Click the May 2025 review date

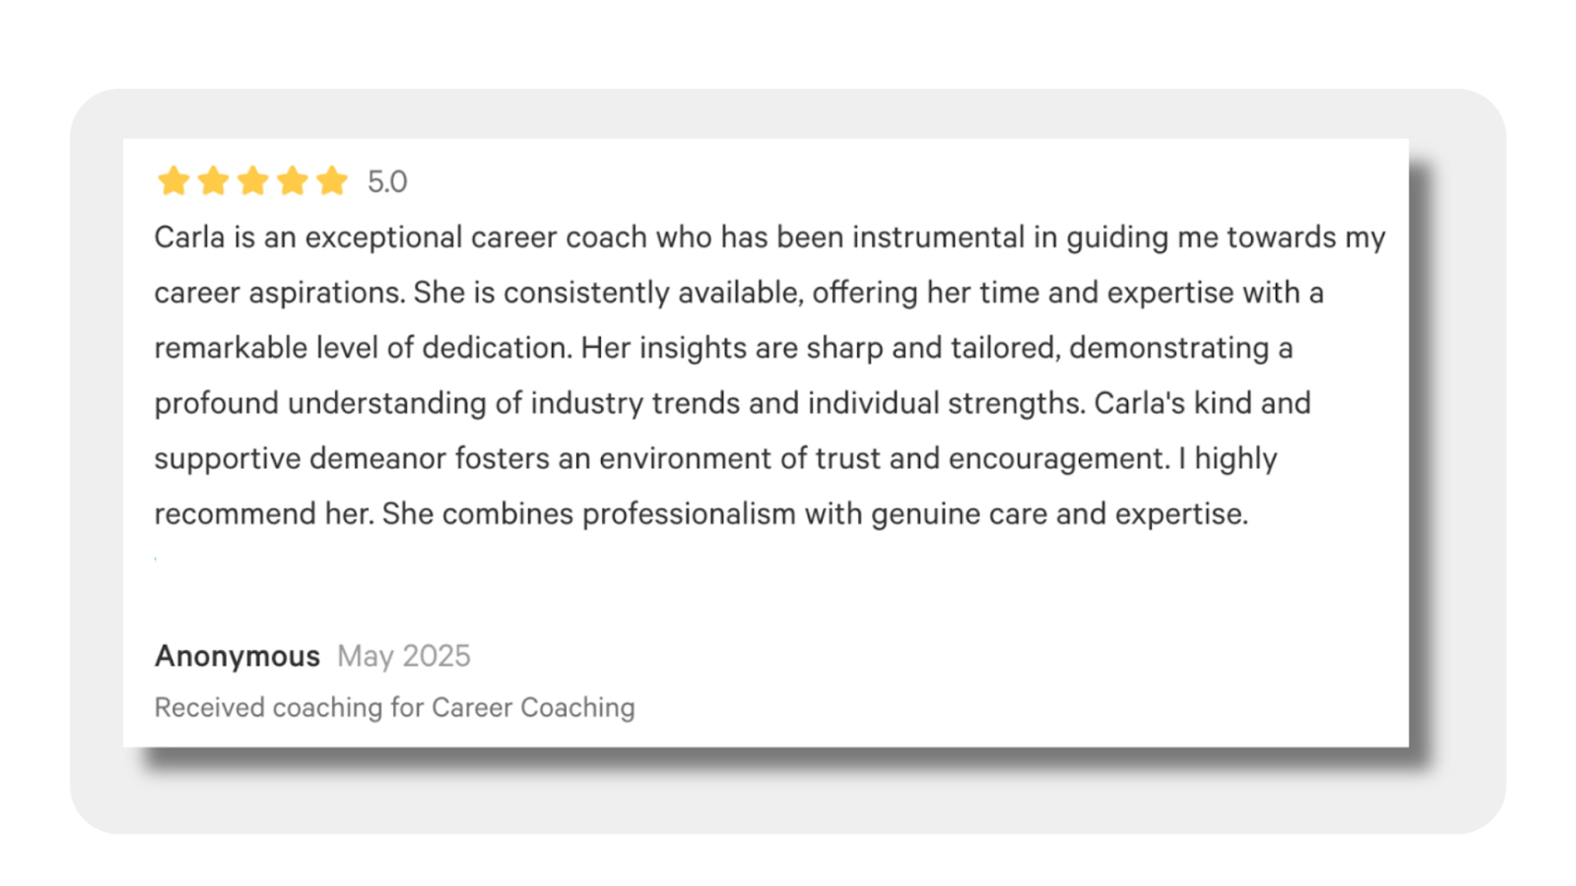click(x=404, y=656)
